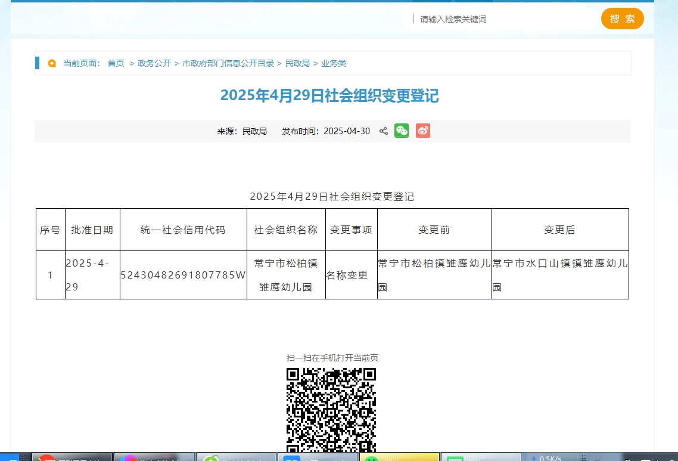
Task: Click the 序号 column header
Action: click(50, 230)
